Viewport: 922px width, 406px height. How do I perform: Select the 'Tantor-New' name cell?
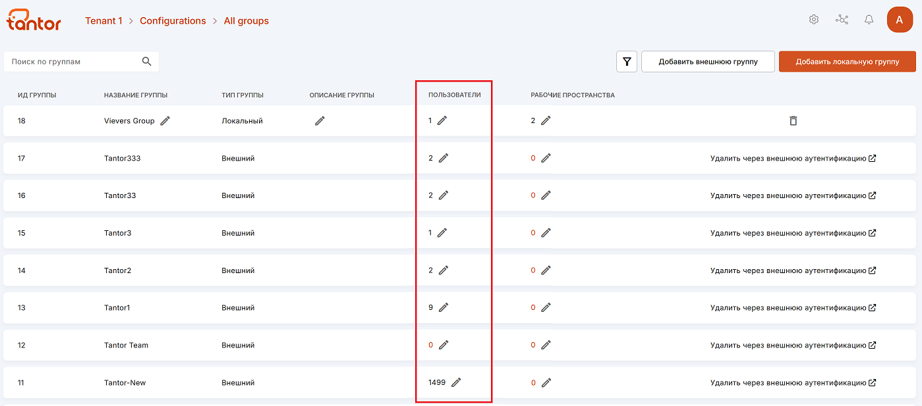[125, 383]
